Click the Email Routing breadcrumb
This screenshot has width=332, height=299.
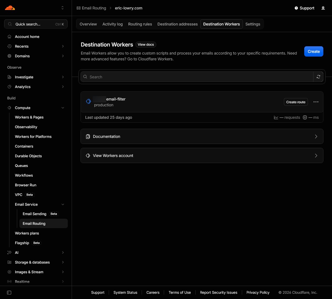(91, 8)
